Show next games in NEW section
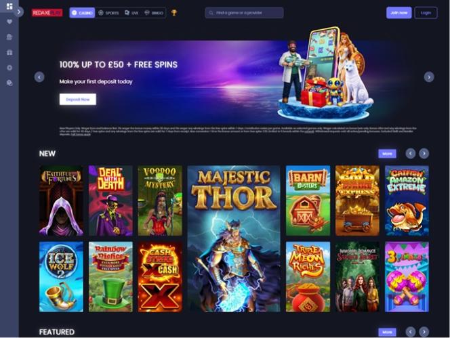The image size is (450, 338). (x=424, y=154)
